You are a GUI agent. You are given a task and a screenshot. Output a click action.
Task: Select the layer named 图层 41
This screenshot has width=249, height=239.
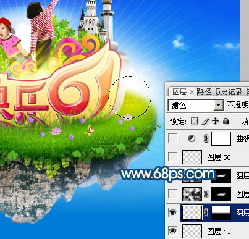(x=219, y=232)
